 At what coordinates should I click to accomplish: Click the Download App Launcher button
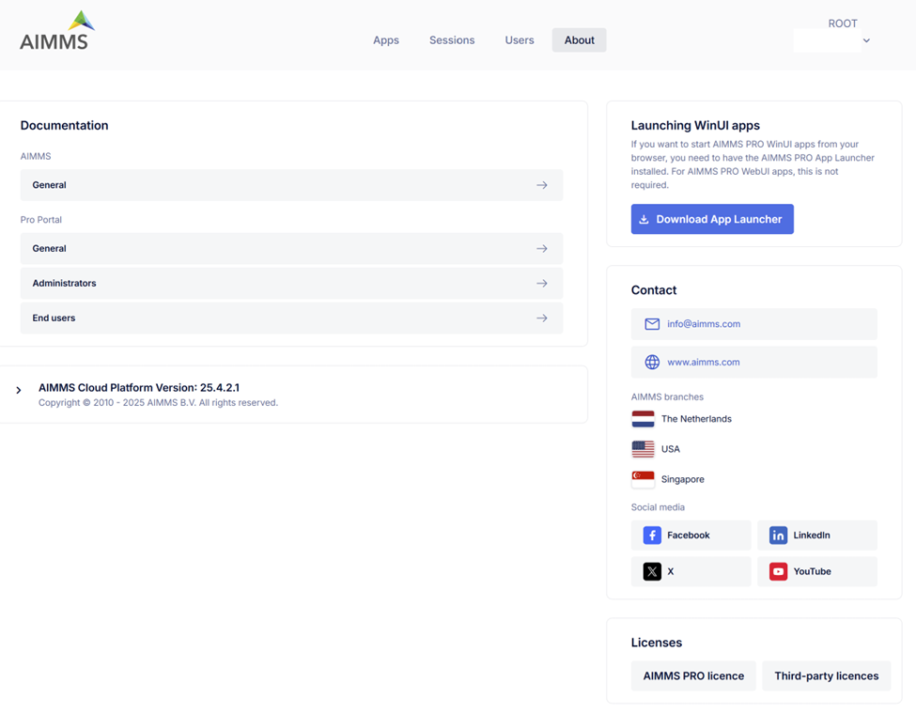point(712,219)
